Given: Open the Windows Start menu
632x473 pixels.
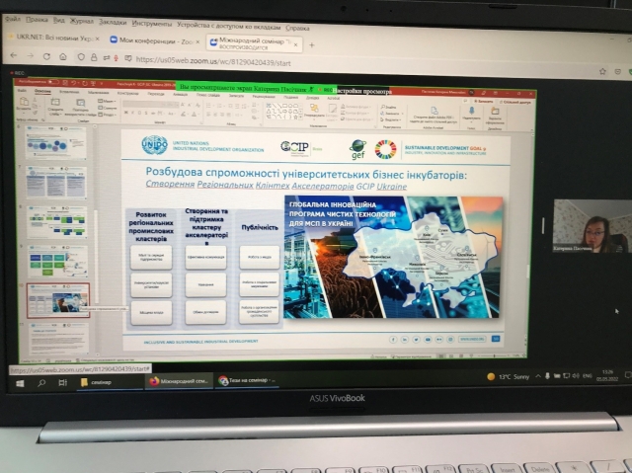Looking at the screenshot, I should click(20, 383).
